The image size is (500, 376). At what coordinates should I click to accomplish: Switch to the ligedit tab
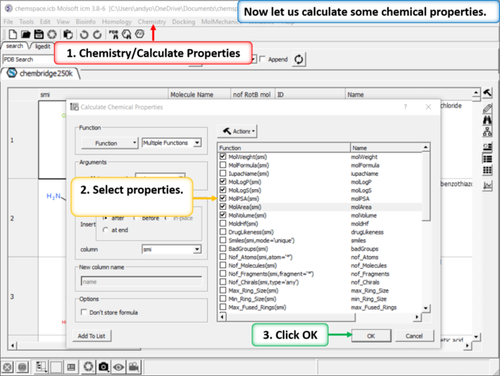point(42,47)
